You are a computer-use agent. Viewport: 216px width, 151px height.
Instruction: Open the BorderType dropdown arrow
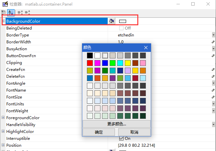coord(213,35)
